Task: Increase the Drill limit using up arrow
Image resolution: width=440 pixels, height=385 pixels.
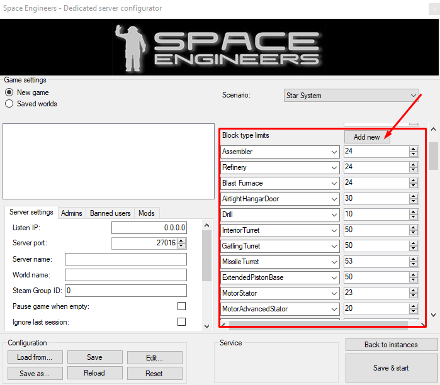Action: click(x=414, y=212)
